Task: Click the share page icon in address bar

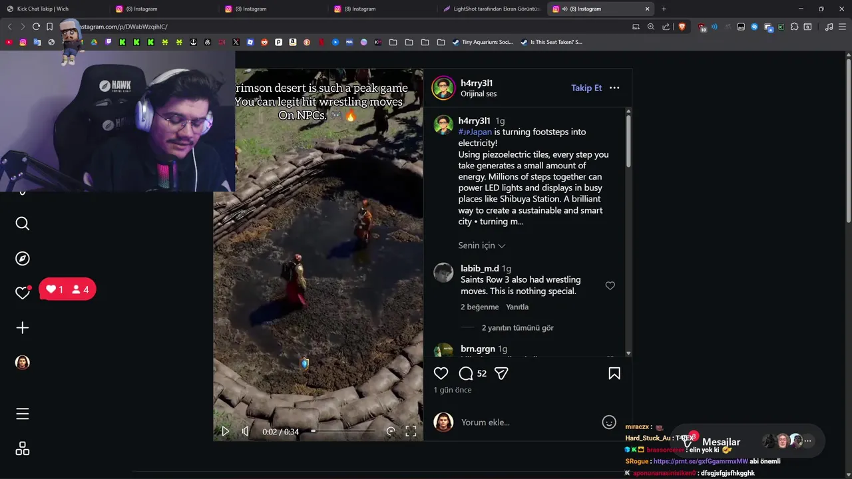Action: click(x=666, y=27)
